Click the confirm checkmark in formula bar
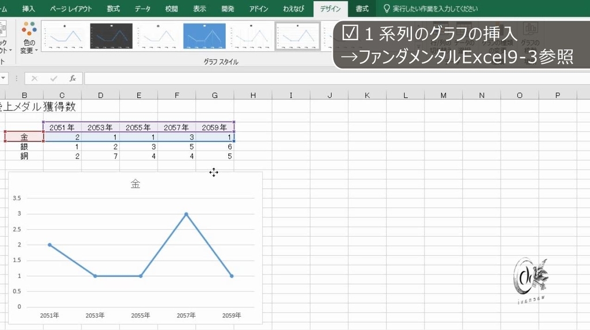Screen dimensions: 590x330 coord(54,78)
